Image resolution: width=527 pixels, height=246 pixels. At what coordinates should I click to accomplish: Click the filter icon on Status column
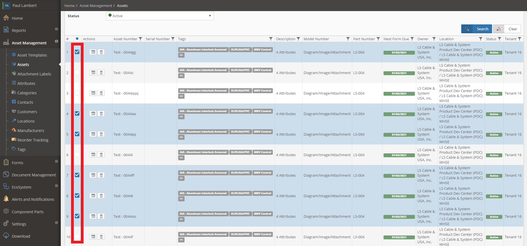500,39
